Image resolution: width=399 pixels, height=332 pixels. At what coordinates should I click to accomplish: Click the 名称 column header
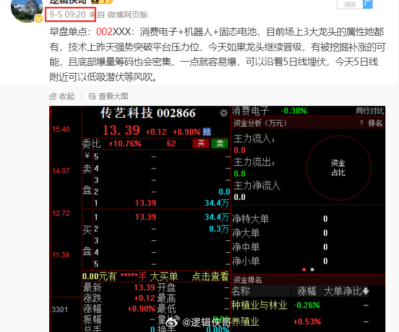tap(241, 291)
